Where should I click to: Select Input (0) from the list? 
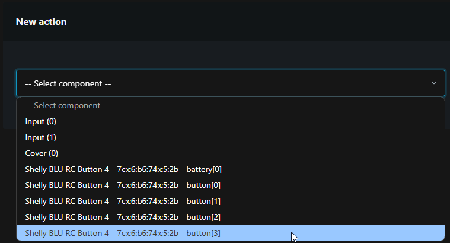click(x=40, y=122)
